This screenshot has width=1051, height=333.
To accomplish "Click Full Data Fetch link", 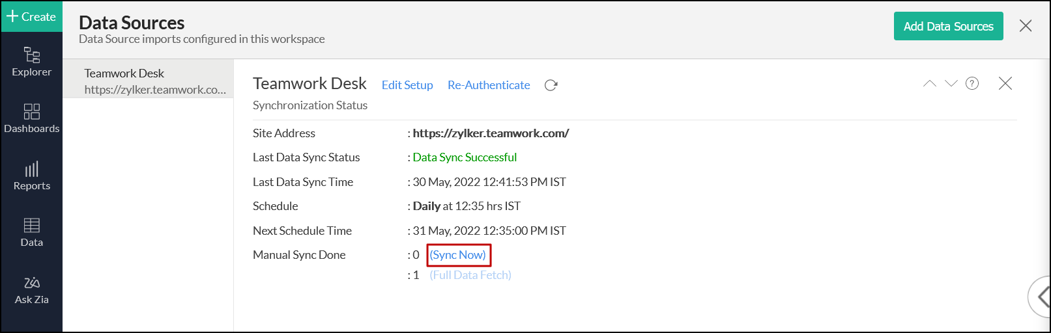I will [470, 275].
